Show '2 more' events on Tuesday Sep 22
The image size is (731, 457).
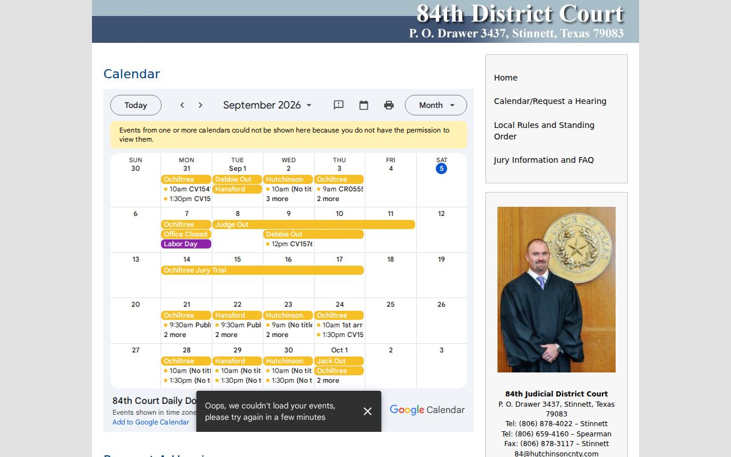[226, 335]
